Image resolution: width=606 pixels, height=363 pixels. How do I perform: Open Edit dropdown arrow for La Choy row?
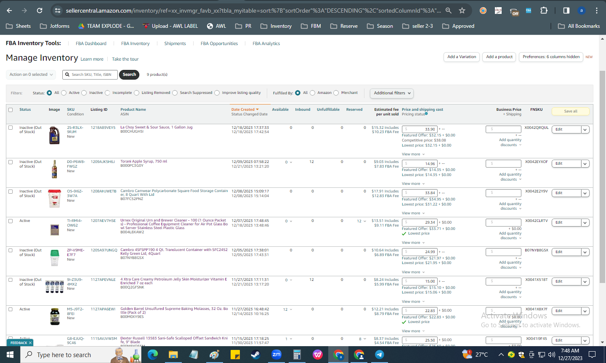pyautogui.click(x=585, y=130)
